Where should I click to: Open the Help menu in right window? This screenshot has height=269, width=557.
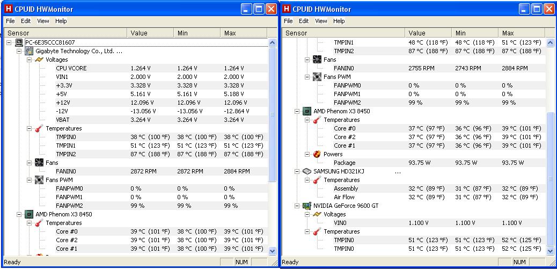339,21
